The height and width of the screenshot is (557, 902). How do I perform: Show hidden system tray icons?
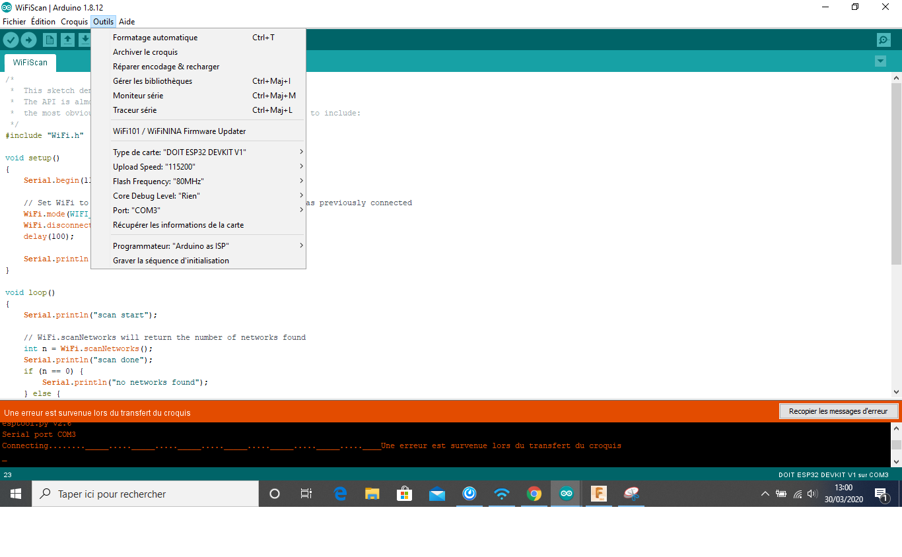765,494
